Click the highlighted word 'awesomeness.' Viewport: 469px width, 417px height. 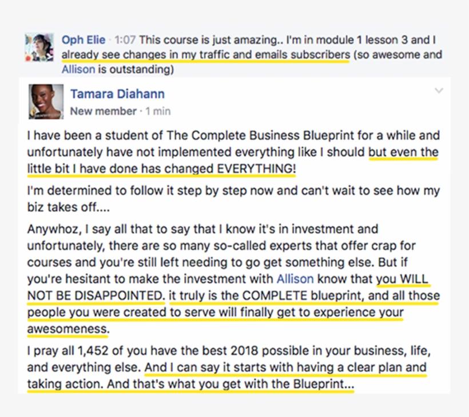(x=68, y=329)
